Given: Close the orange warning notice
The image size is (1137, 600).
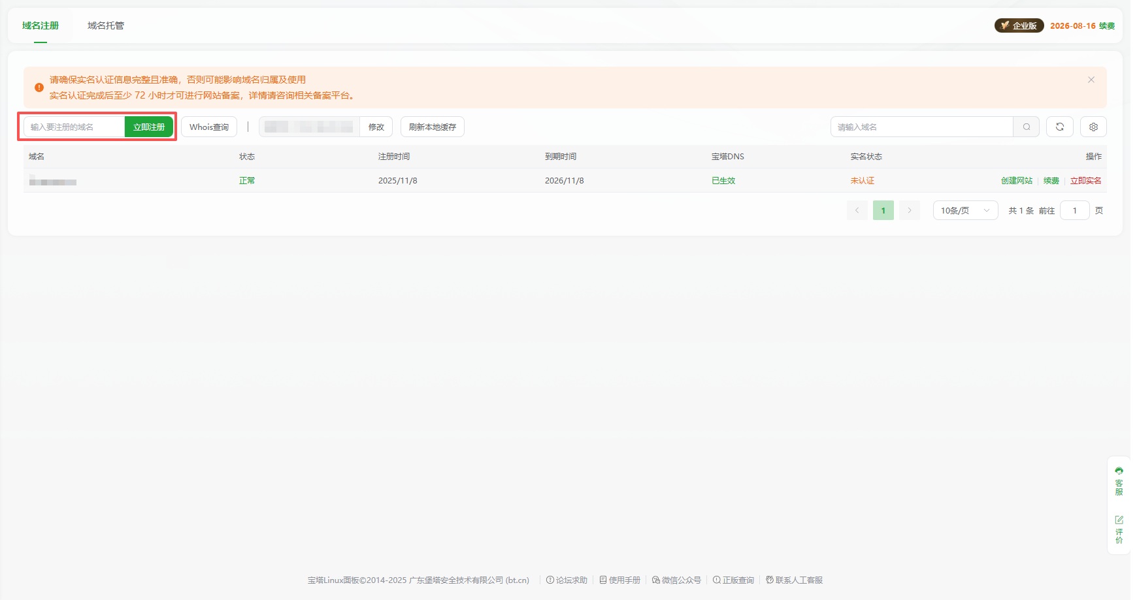Looking at the screenshot, I should pyautogui.click(x=1091, y=80).
